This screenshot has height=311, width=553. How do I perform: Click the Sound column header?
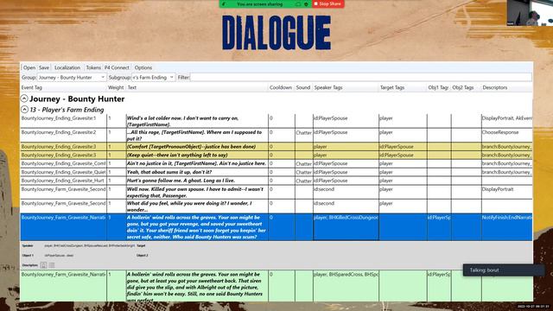(x=303, y=87)
